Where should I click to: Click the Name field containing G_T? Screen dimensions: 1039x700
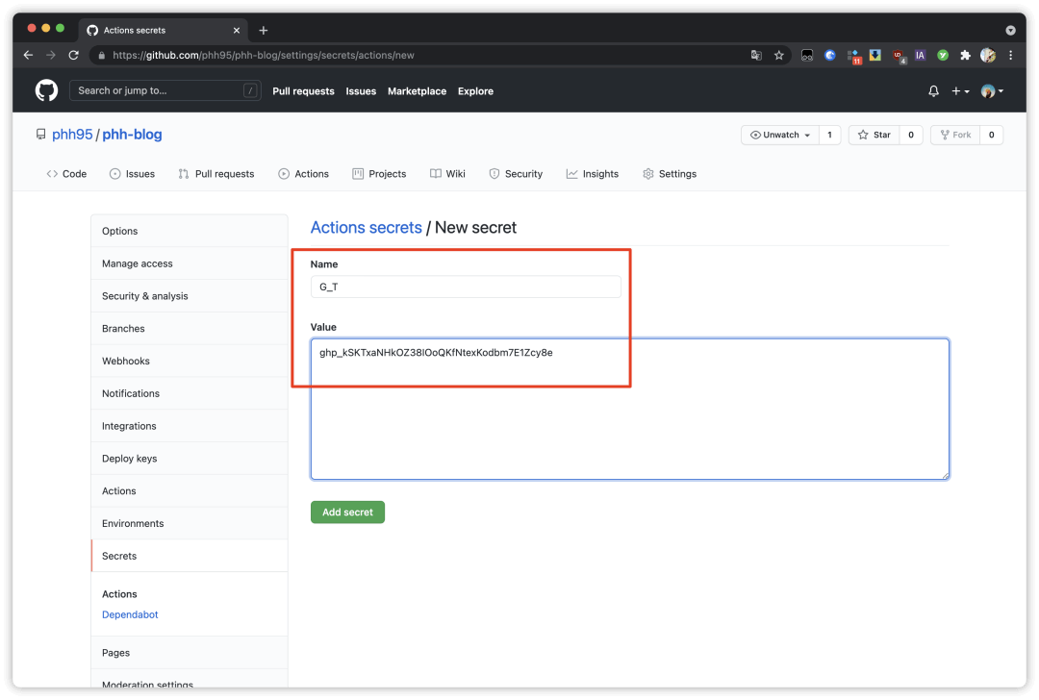click(x=466, y=287)
